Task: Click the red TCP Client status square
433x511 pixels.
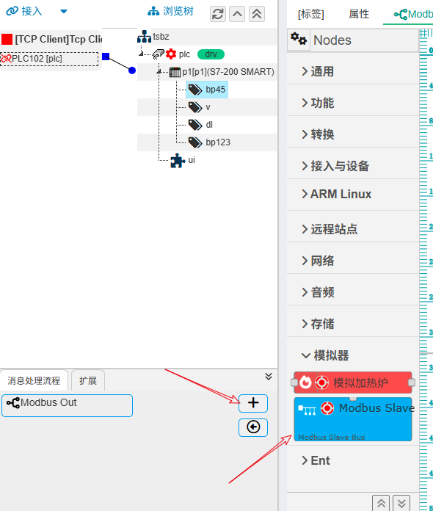Action: [x=7, y=39]
